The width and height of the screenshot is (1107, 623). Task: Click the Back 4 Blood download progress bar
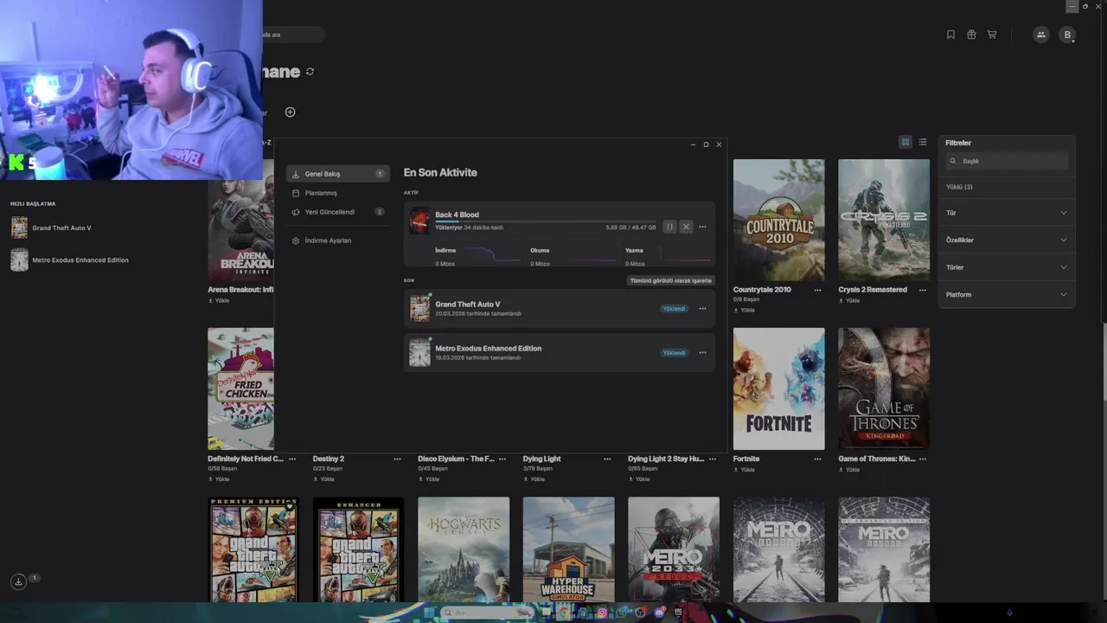tap(545, 222)
